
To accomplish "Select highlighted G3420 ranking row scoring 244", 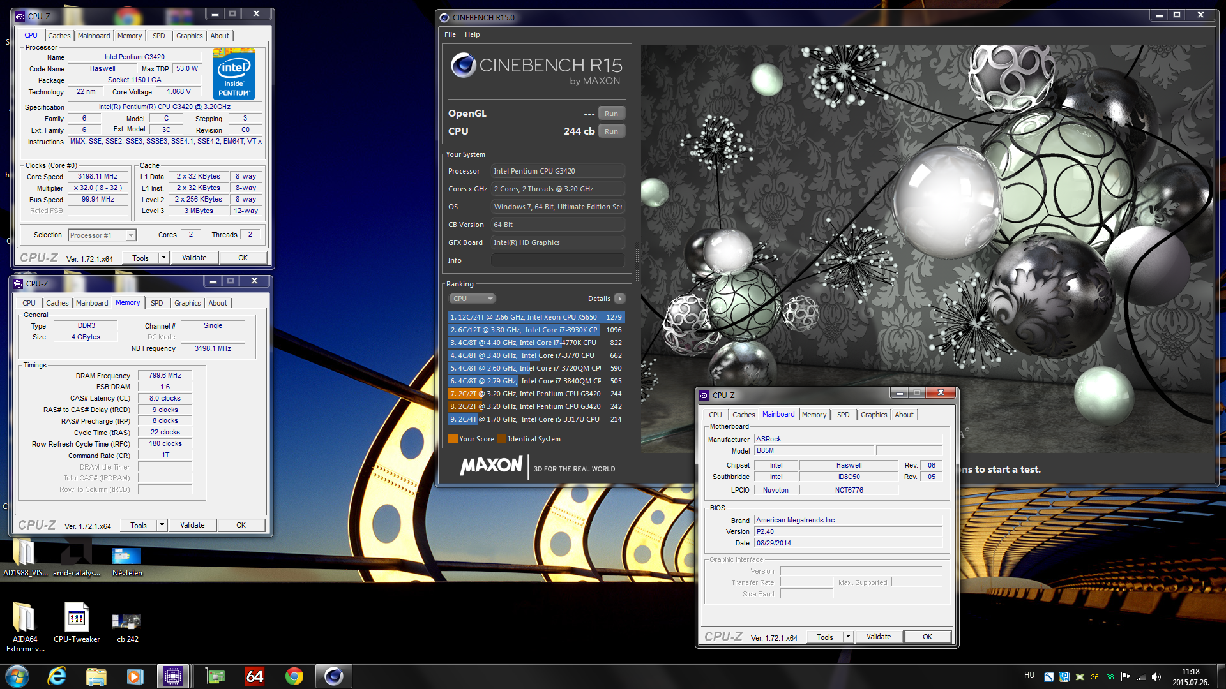I will 536,394.
